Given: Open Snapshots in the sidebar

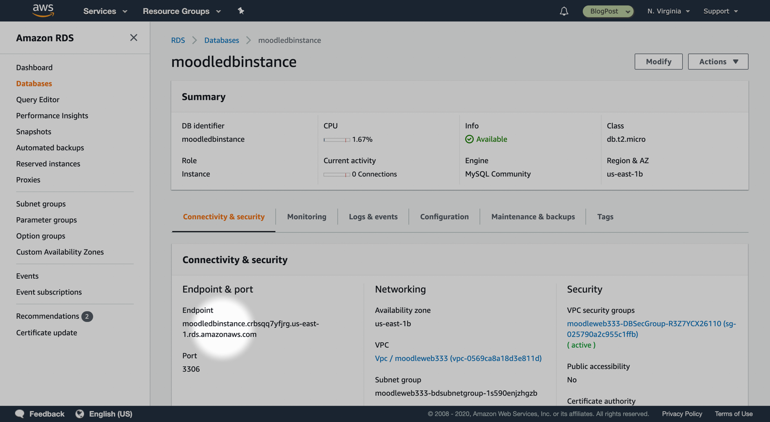Looking at the screenshot, I should pyautogui.click(x=34, y=132).
